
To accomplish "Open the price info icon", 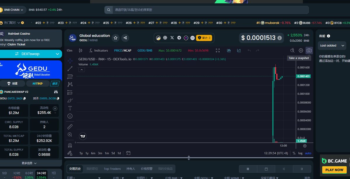I will click(x=279, y=38).
